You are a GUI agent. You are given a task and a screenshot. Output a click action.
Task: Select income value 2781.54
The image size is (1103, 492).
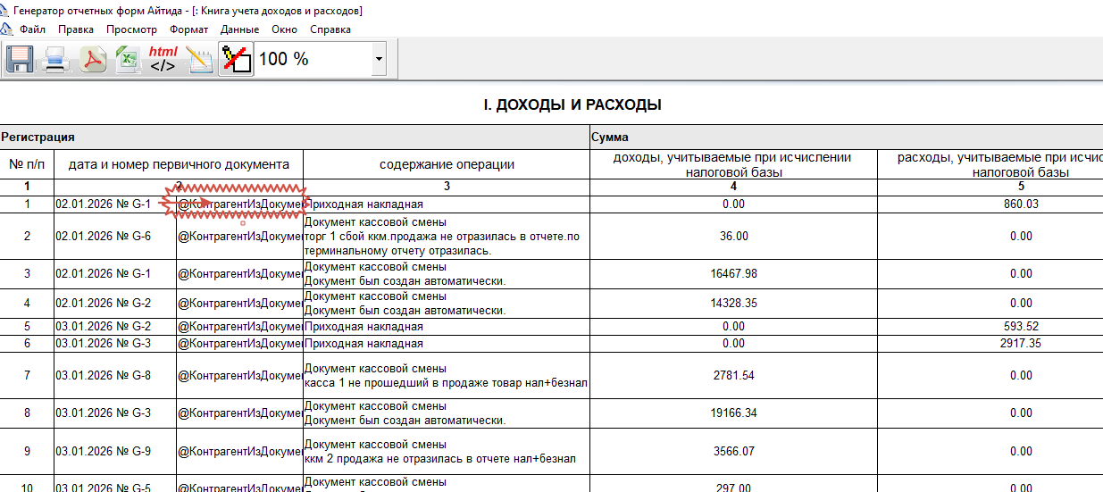coord(733,376)
